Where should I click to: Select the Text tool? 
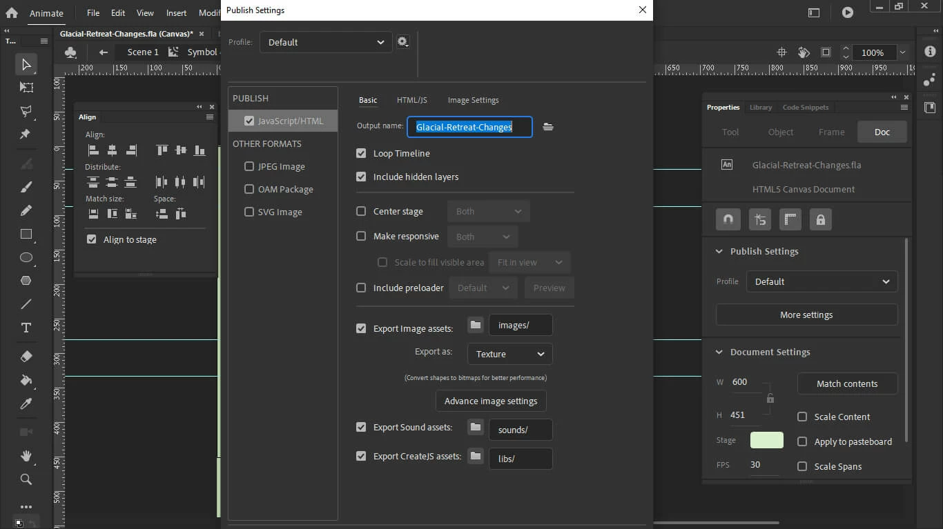(26, 328)
